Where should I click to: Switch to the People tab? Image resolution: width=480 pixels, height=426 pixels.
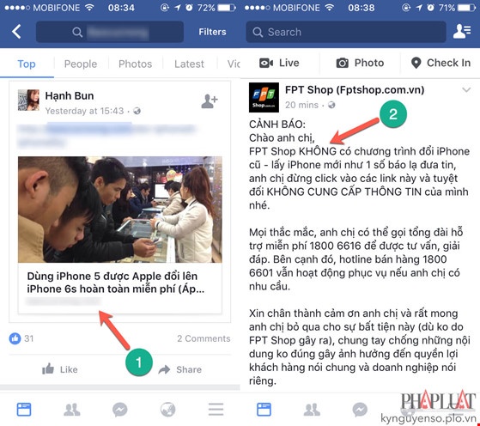click(81, 64)
